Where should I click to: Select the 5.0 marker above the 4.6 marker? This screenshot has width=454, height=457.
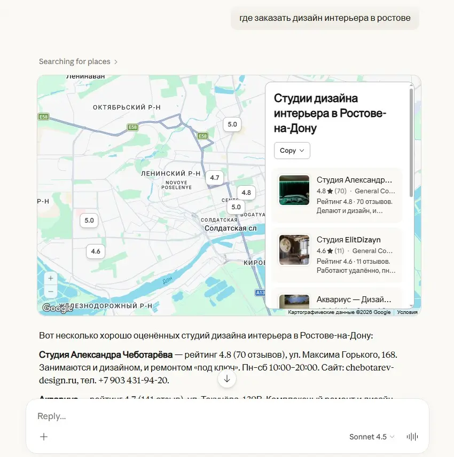89,220
